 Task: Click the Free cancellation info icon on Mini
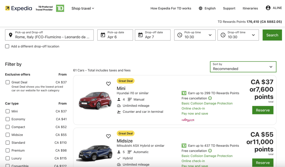[210, 98]
